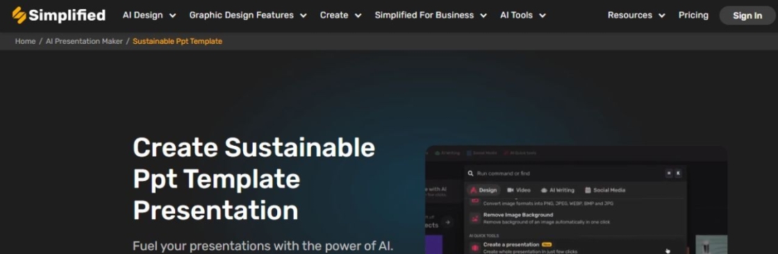Select the Design tab in preview
Viewport: 778px width, 254px height.
[x=483, y=190]
